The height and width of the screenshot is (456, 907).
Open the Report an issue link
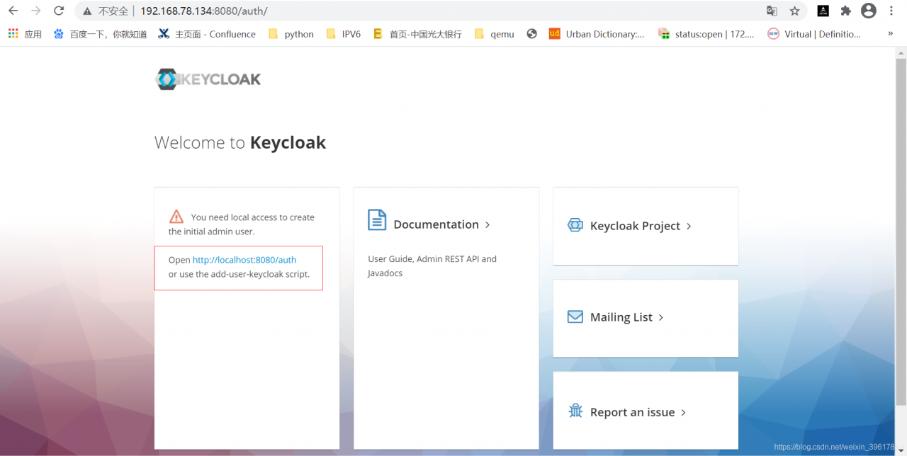tap(632, 412)
